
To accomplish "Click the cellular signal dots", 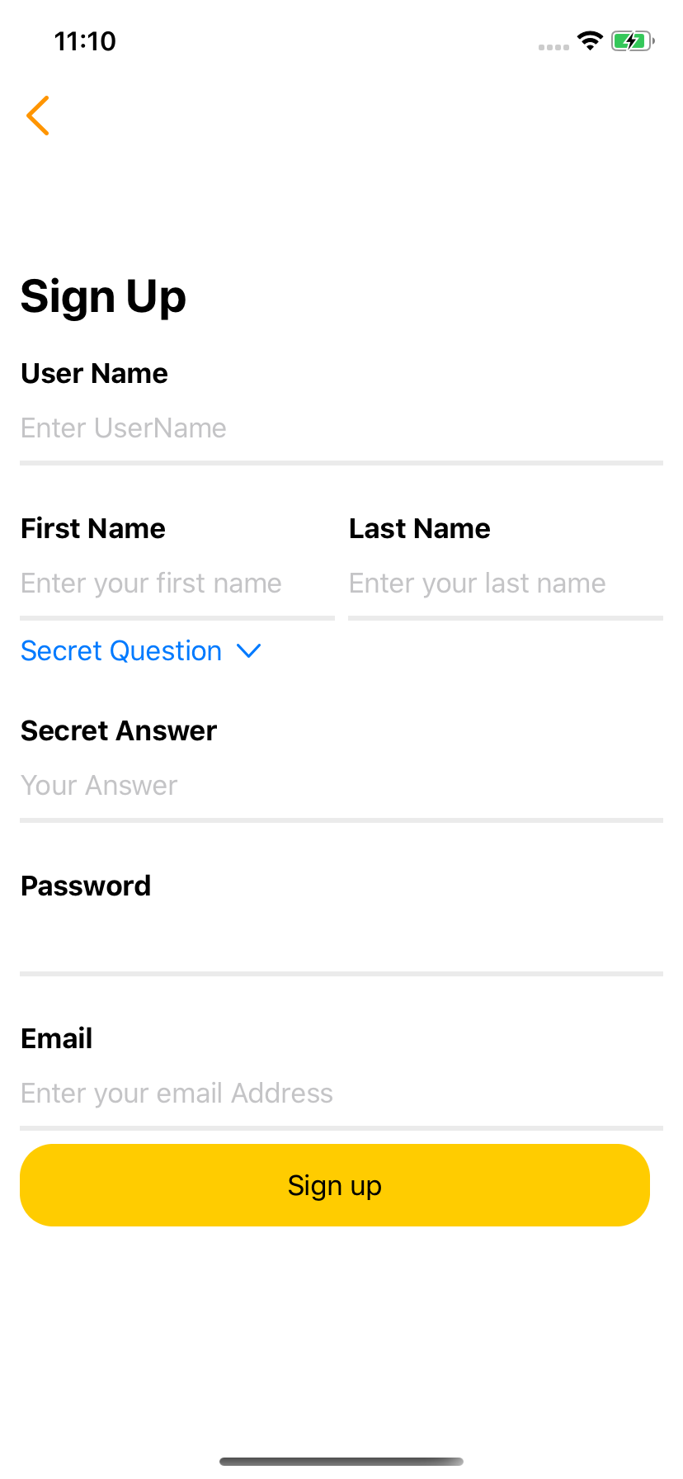I will coord(553,47).
